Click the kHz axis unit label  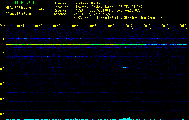[3, 24]
